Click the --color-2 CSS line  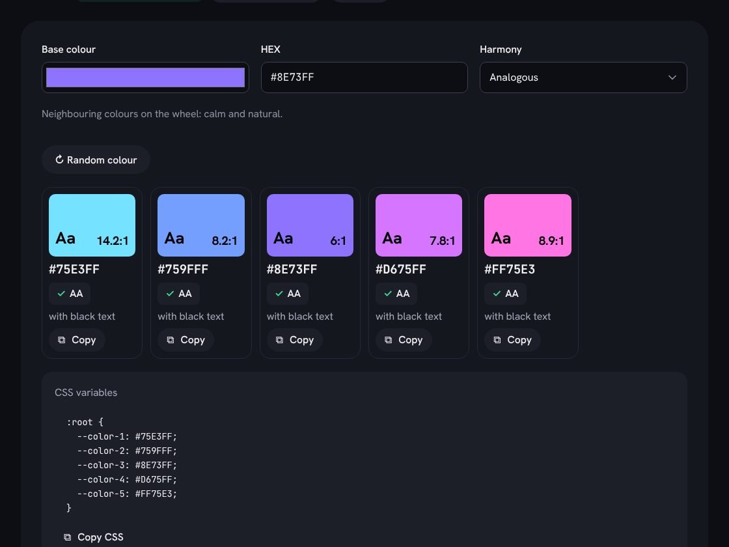[128, 451]
